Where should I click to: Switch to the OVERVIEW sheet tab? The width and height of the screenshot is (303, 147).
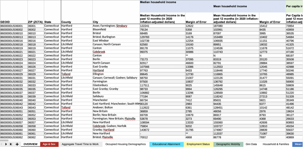point(30,144)
